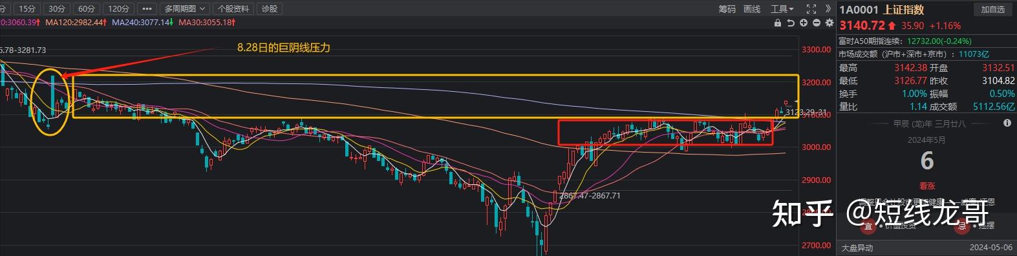The image size is (1017, 256).
Task: Click the 开盘 value 3132.51
Action: click(x=999, y=68)
